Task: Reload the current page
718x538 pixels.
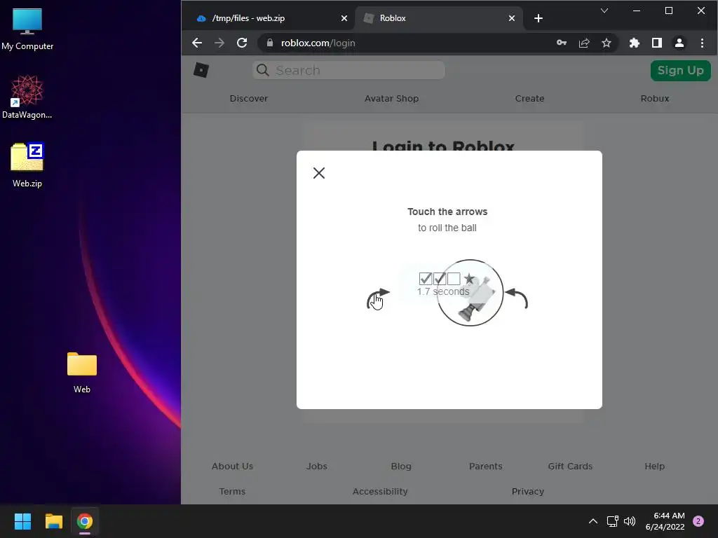Action: 242,43
